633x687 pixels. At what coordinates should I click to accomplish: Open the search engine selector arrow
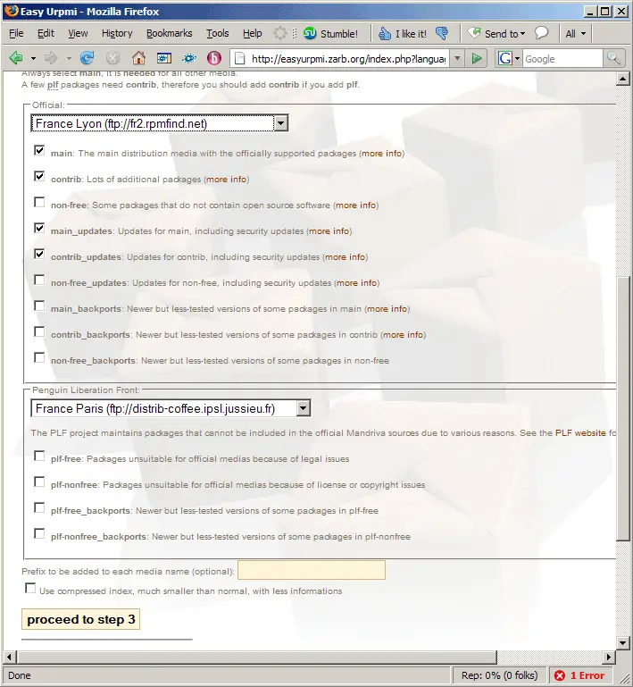(x=517, y=59)
